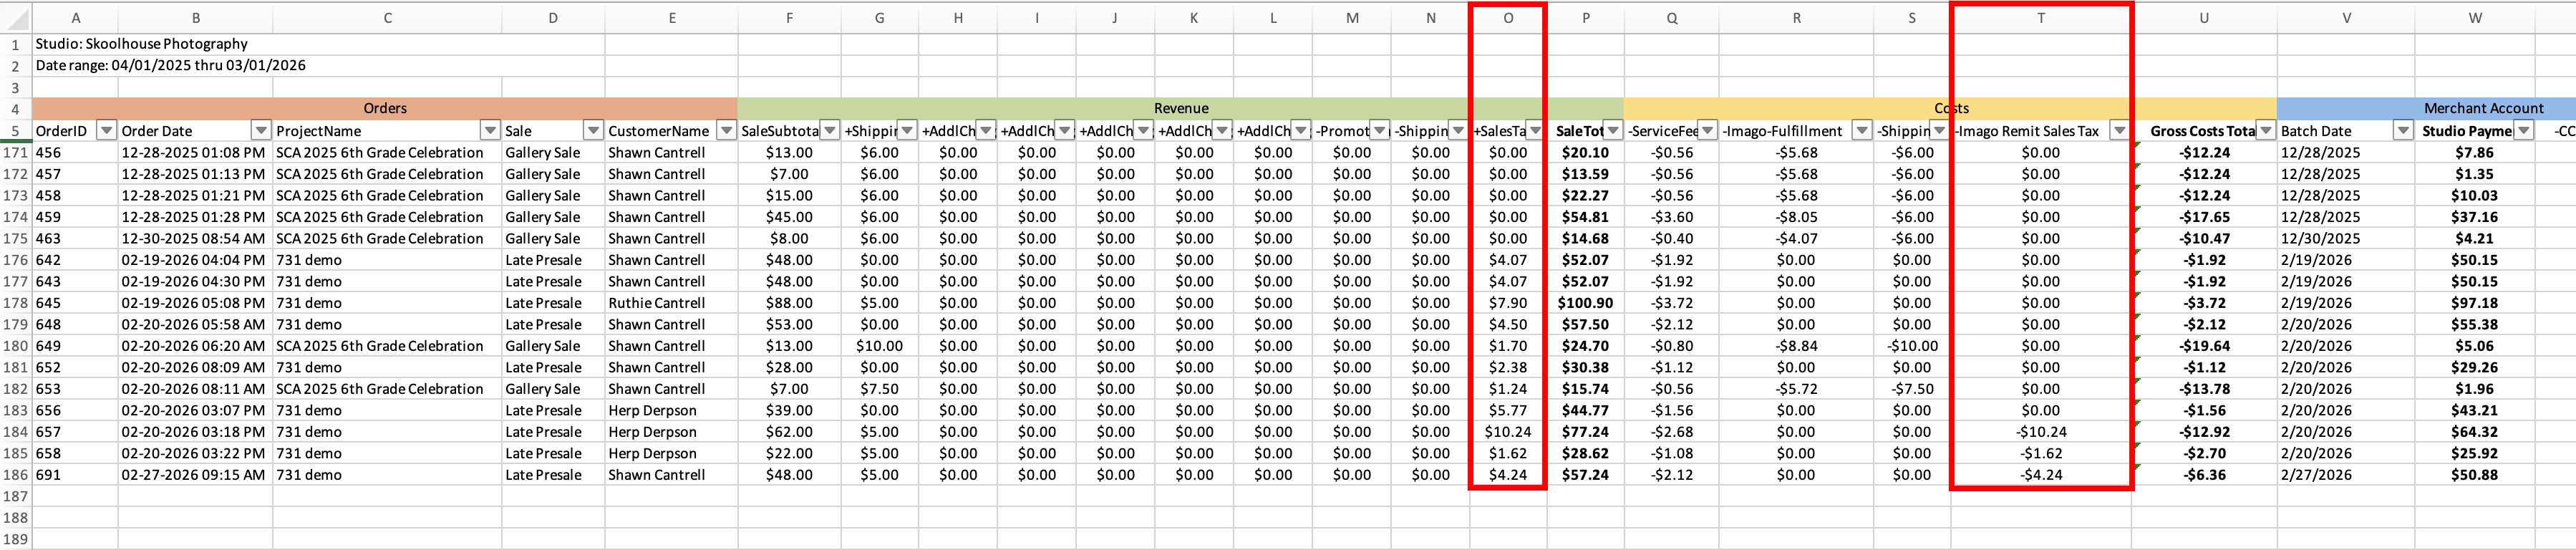Click the '731 demo' cell in row 176

pos(388,260)
